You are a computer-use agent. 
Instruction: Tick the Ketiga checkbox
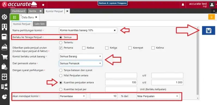click(107, 48)
